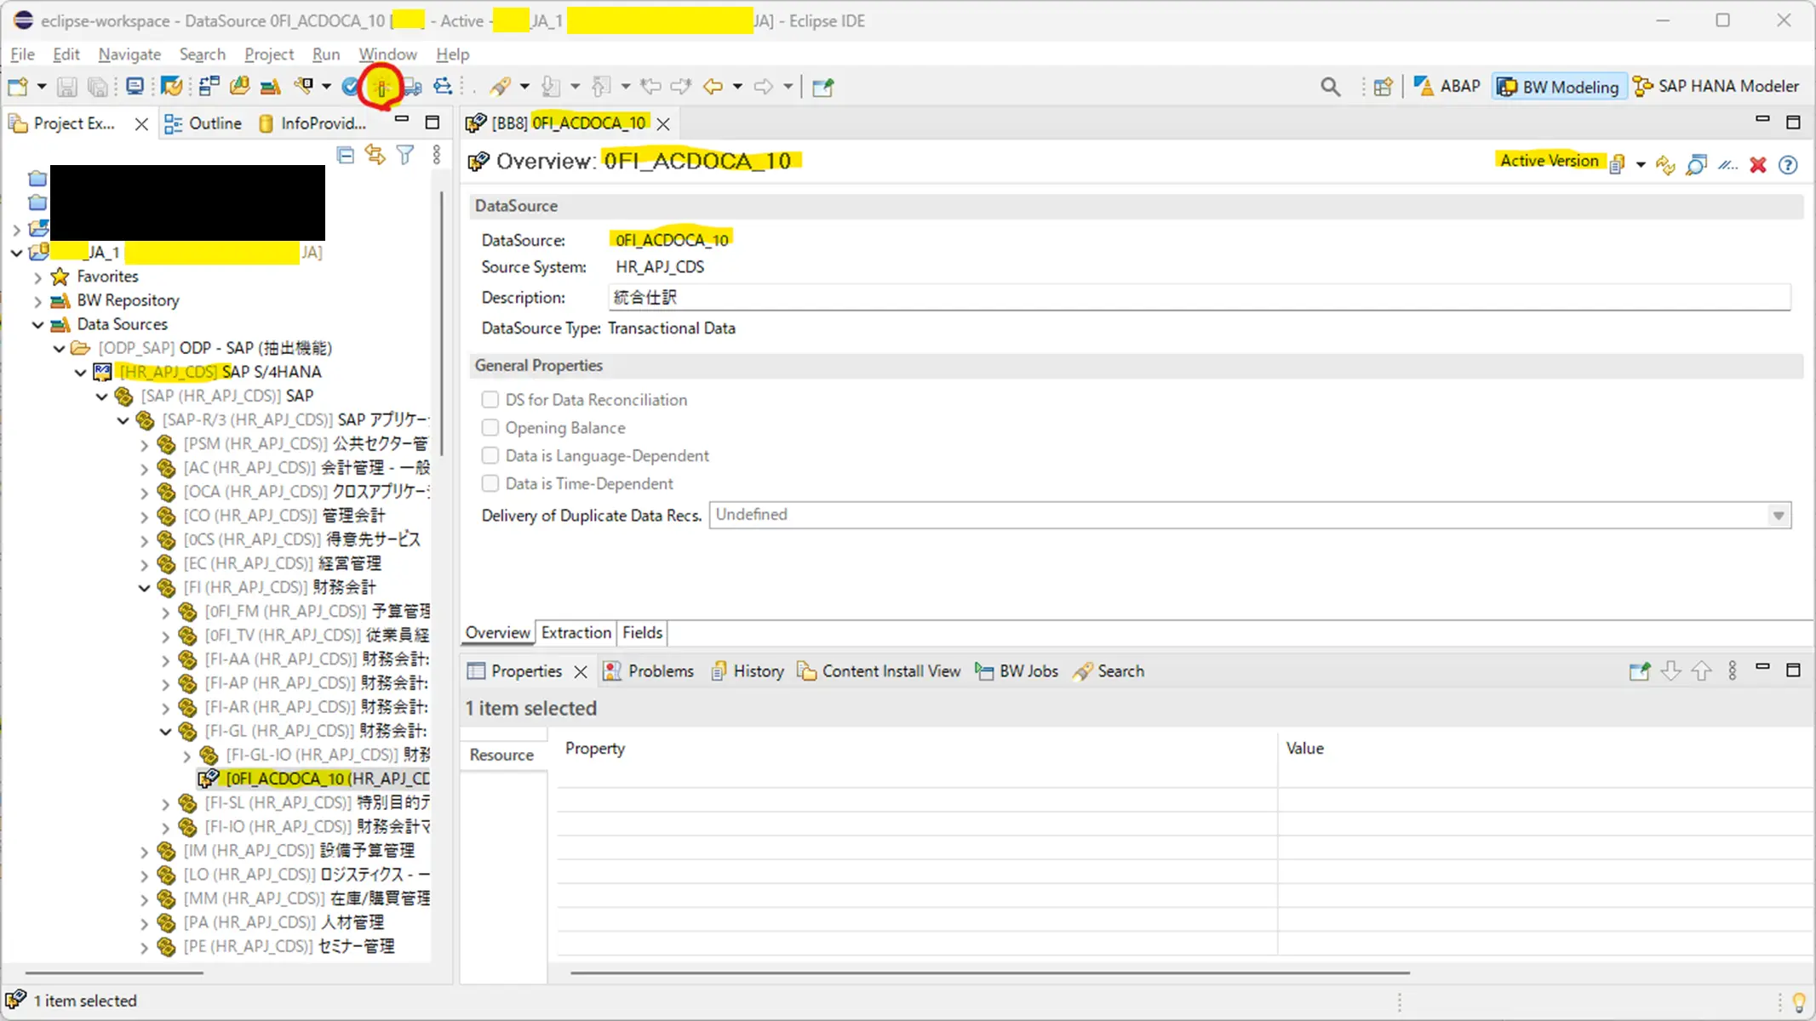Expand the BW Repository node
This screenshot has width=1816, height=1021.
tap(37, 301)
